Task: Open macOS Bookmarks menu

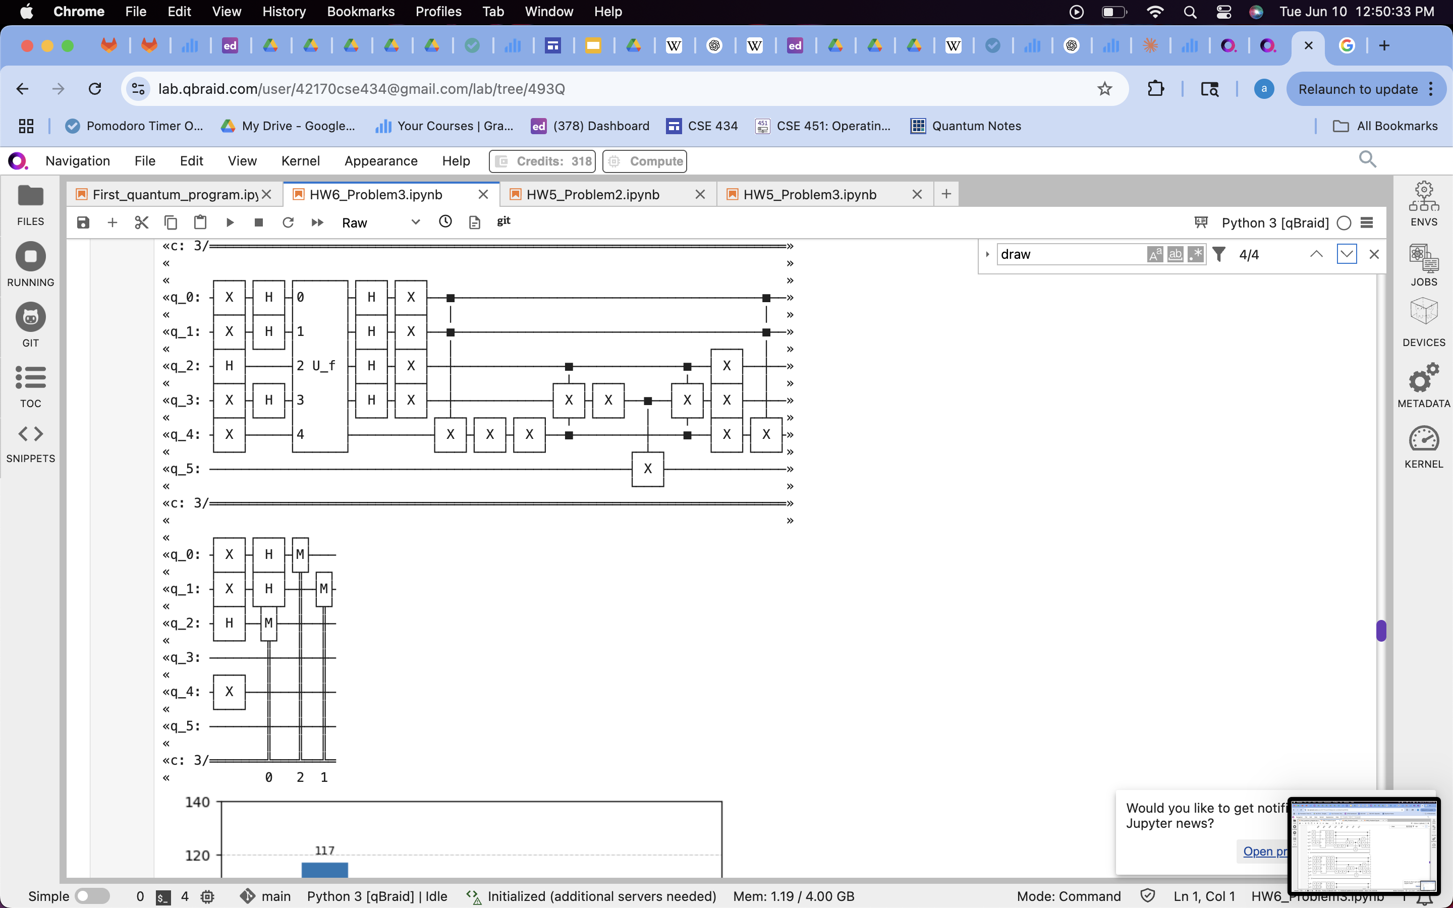Action: [360, 12]
